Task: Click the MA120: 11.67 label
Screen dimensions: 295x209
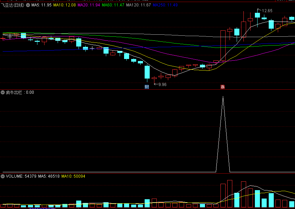Action: click(x=139, y=5)
